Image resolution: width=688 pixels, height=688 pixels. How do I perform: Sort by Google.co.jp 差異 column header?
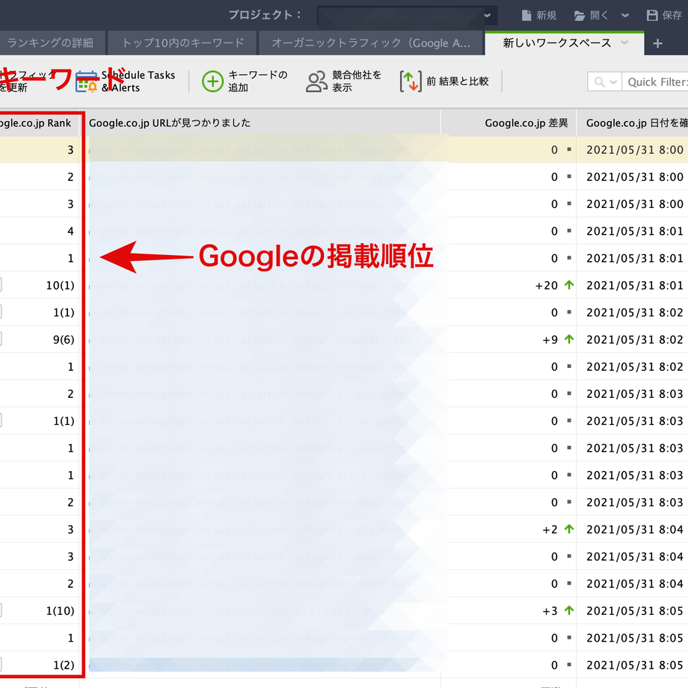pos(509,123)
